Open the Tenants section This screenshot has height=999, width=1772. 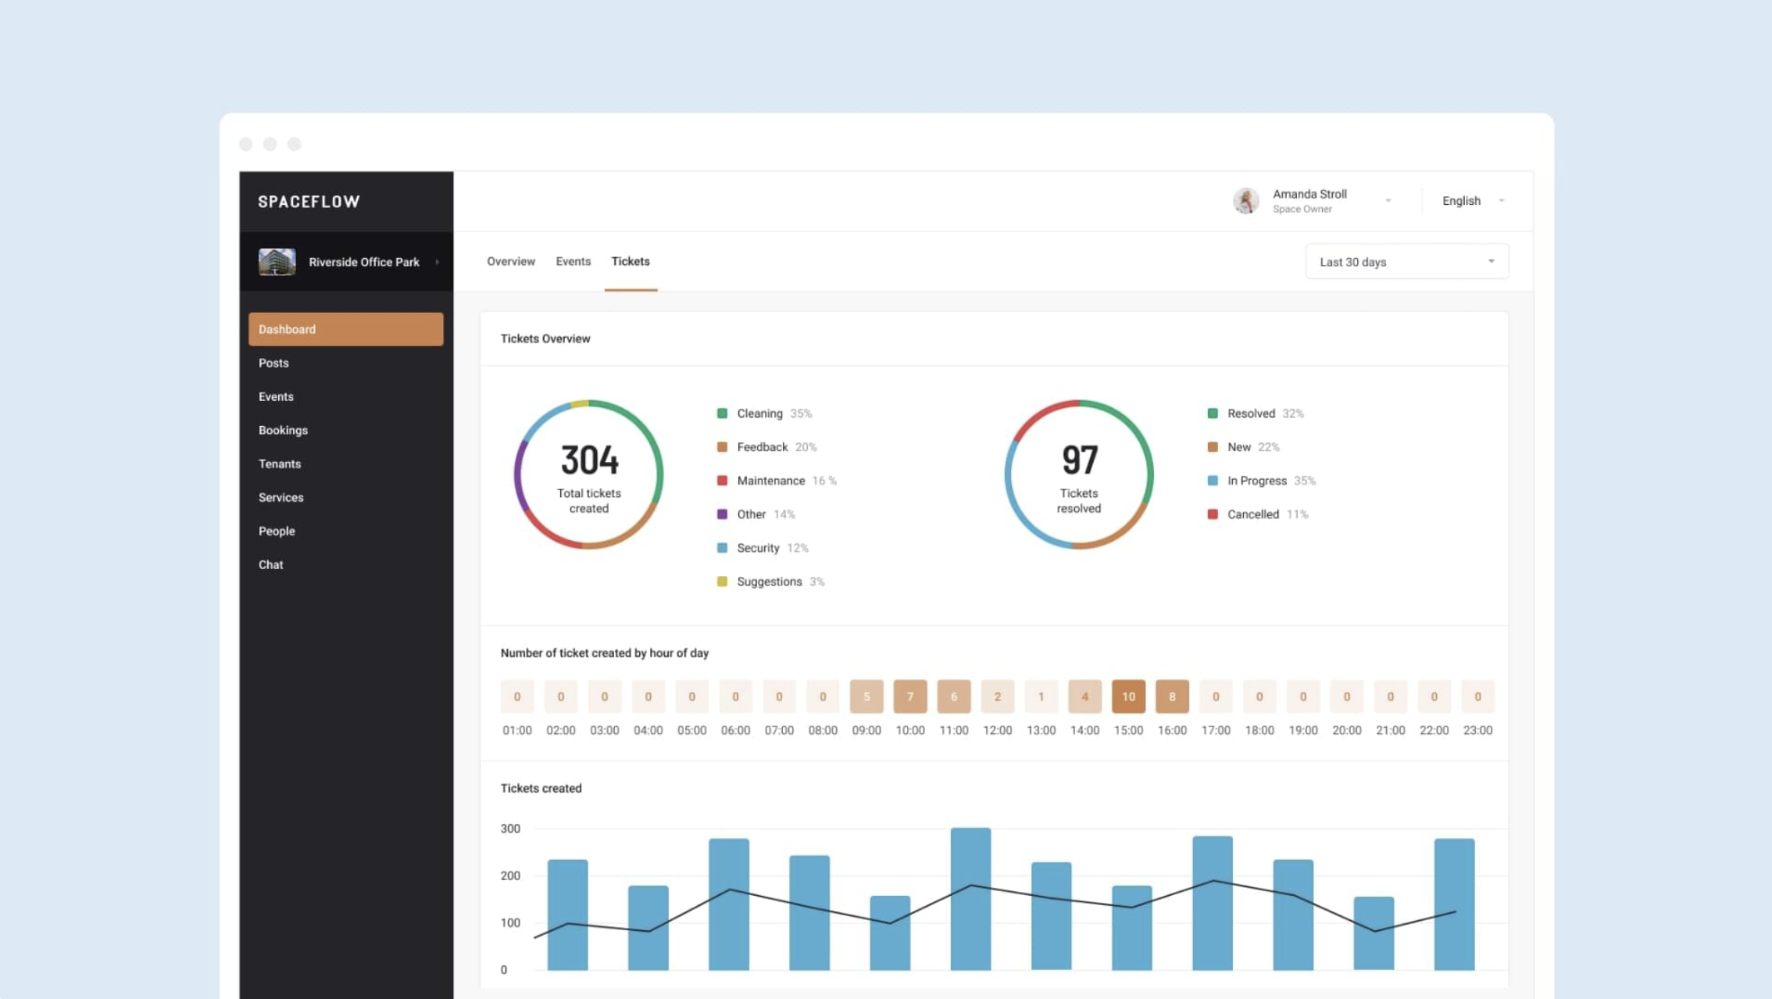pyautogui.click(x=280, y=464)
